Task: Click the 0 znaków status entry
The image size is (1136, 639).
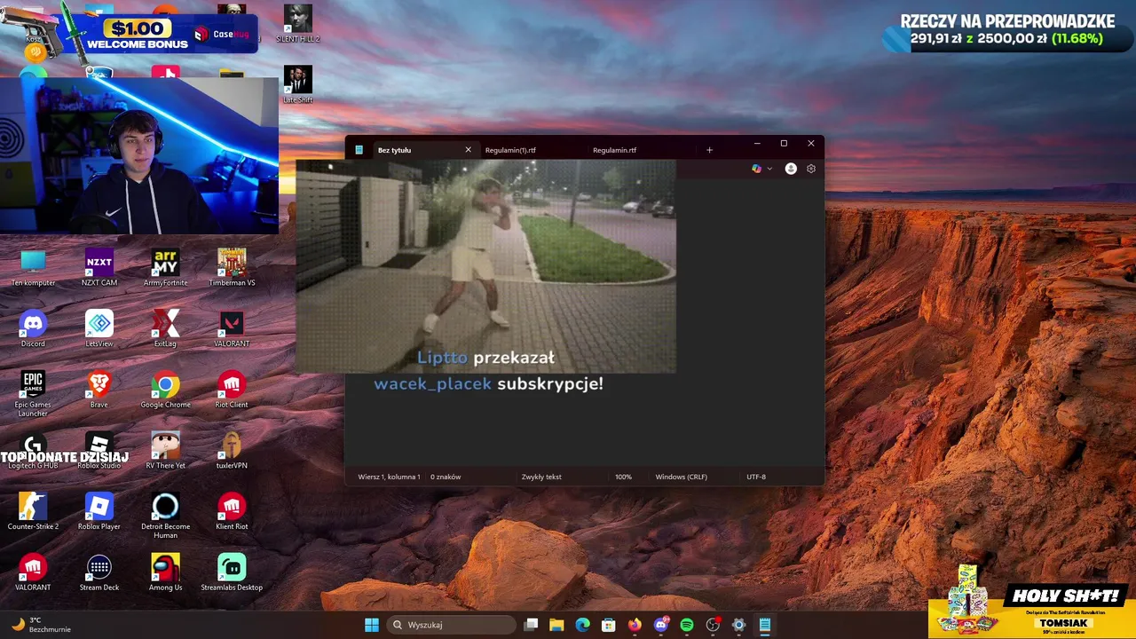Action: coord(446,477)
